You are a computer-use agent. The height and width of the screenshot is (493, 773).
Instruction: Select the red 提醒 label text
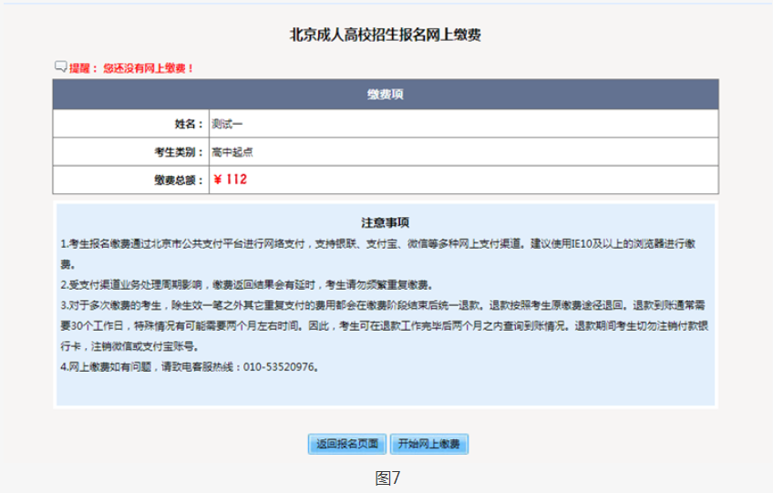tap(84, 67)
